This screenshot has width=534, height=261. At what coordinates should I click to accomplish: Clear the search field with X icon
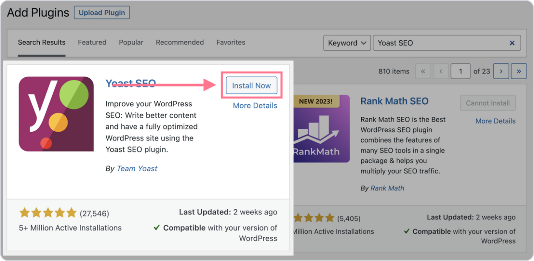coord(512,43)
